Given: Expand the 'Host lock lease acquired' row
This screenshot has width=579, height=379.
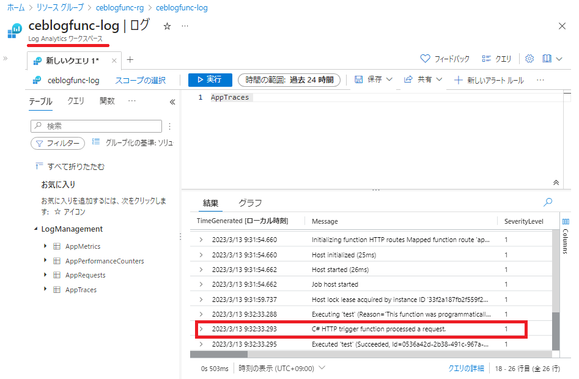Looking at the screenshot, I should point(201,300).
